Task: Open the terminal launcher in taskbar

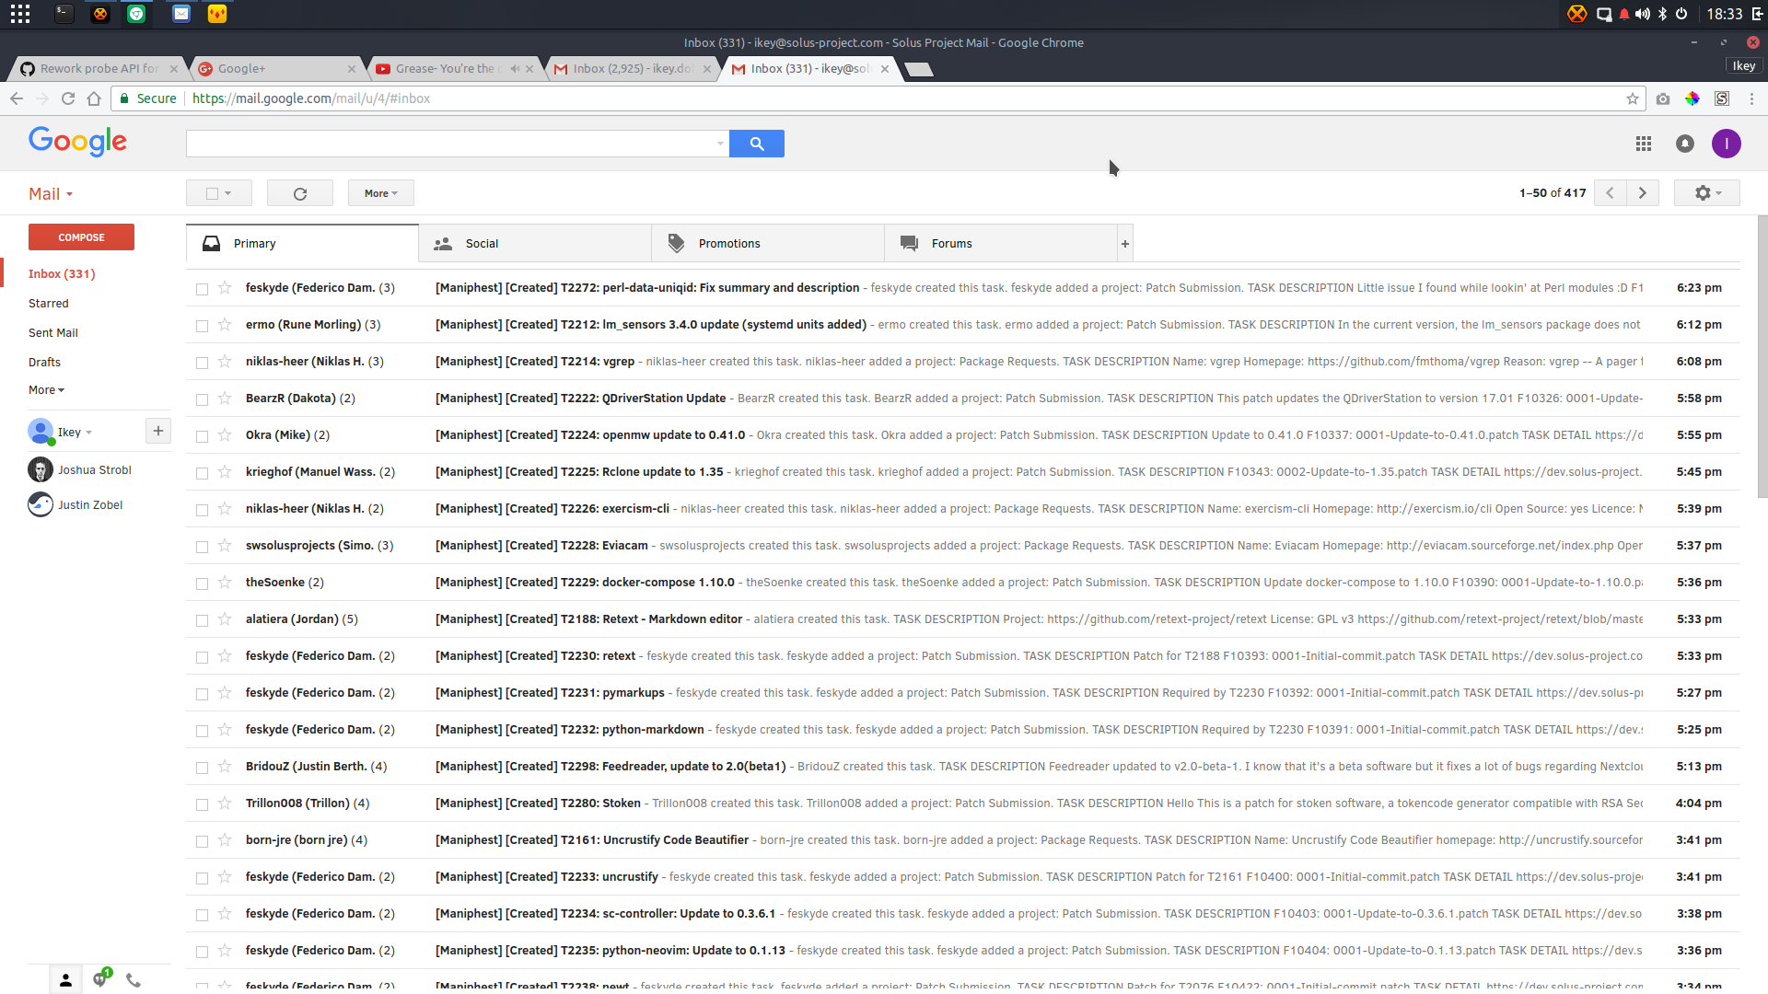Action: tap(64, 14)
